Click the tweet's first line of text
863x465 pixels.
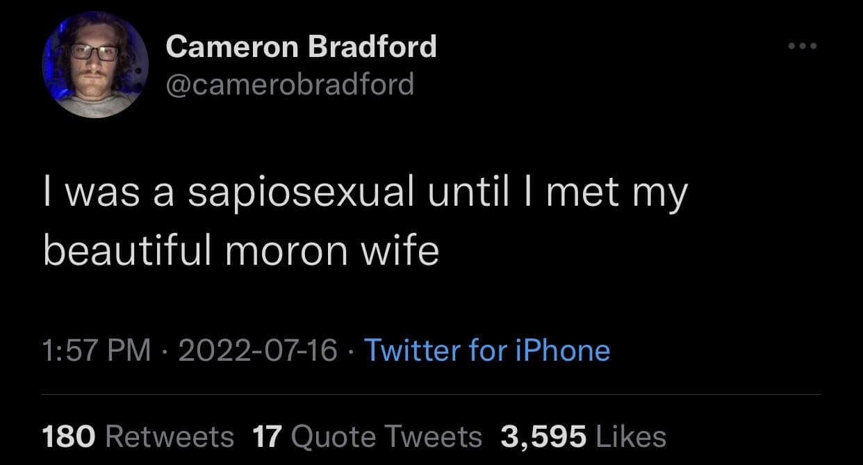coord(365,193)
